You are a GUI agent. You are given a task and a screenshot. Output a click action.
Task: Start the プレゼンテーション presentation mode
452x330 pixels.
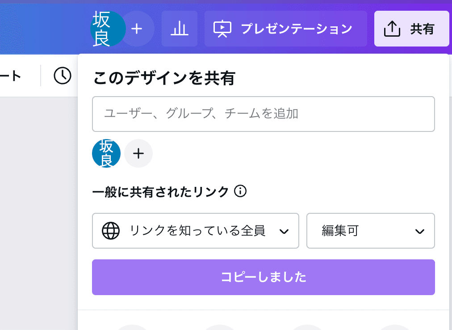(286, 29)
